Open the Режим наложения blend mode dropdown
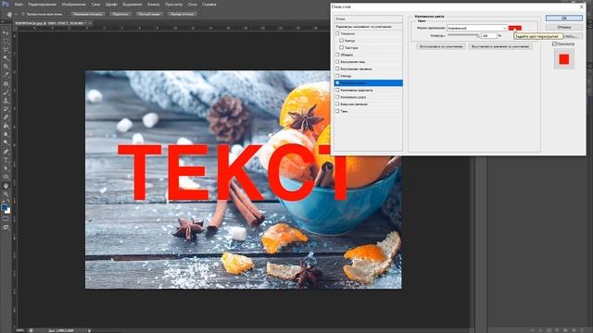The height and width of the screenshot is (333, 593). tap(477, 28)
